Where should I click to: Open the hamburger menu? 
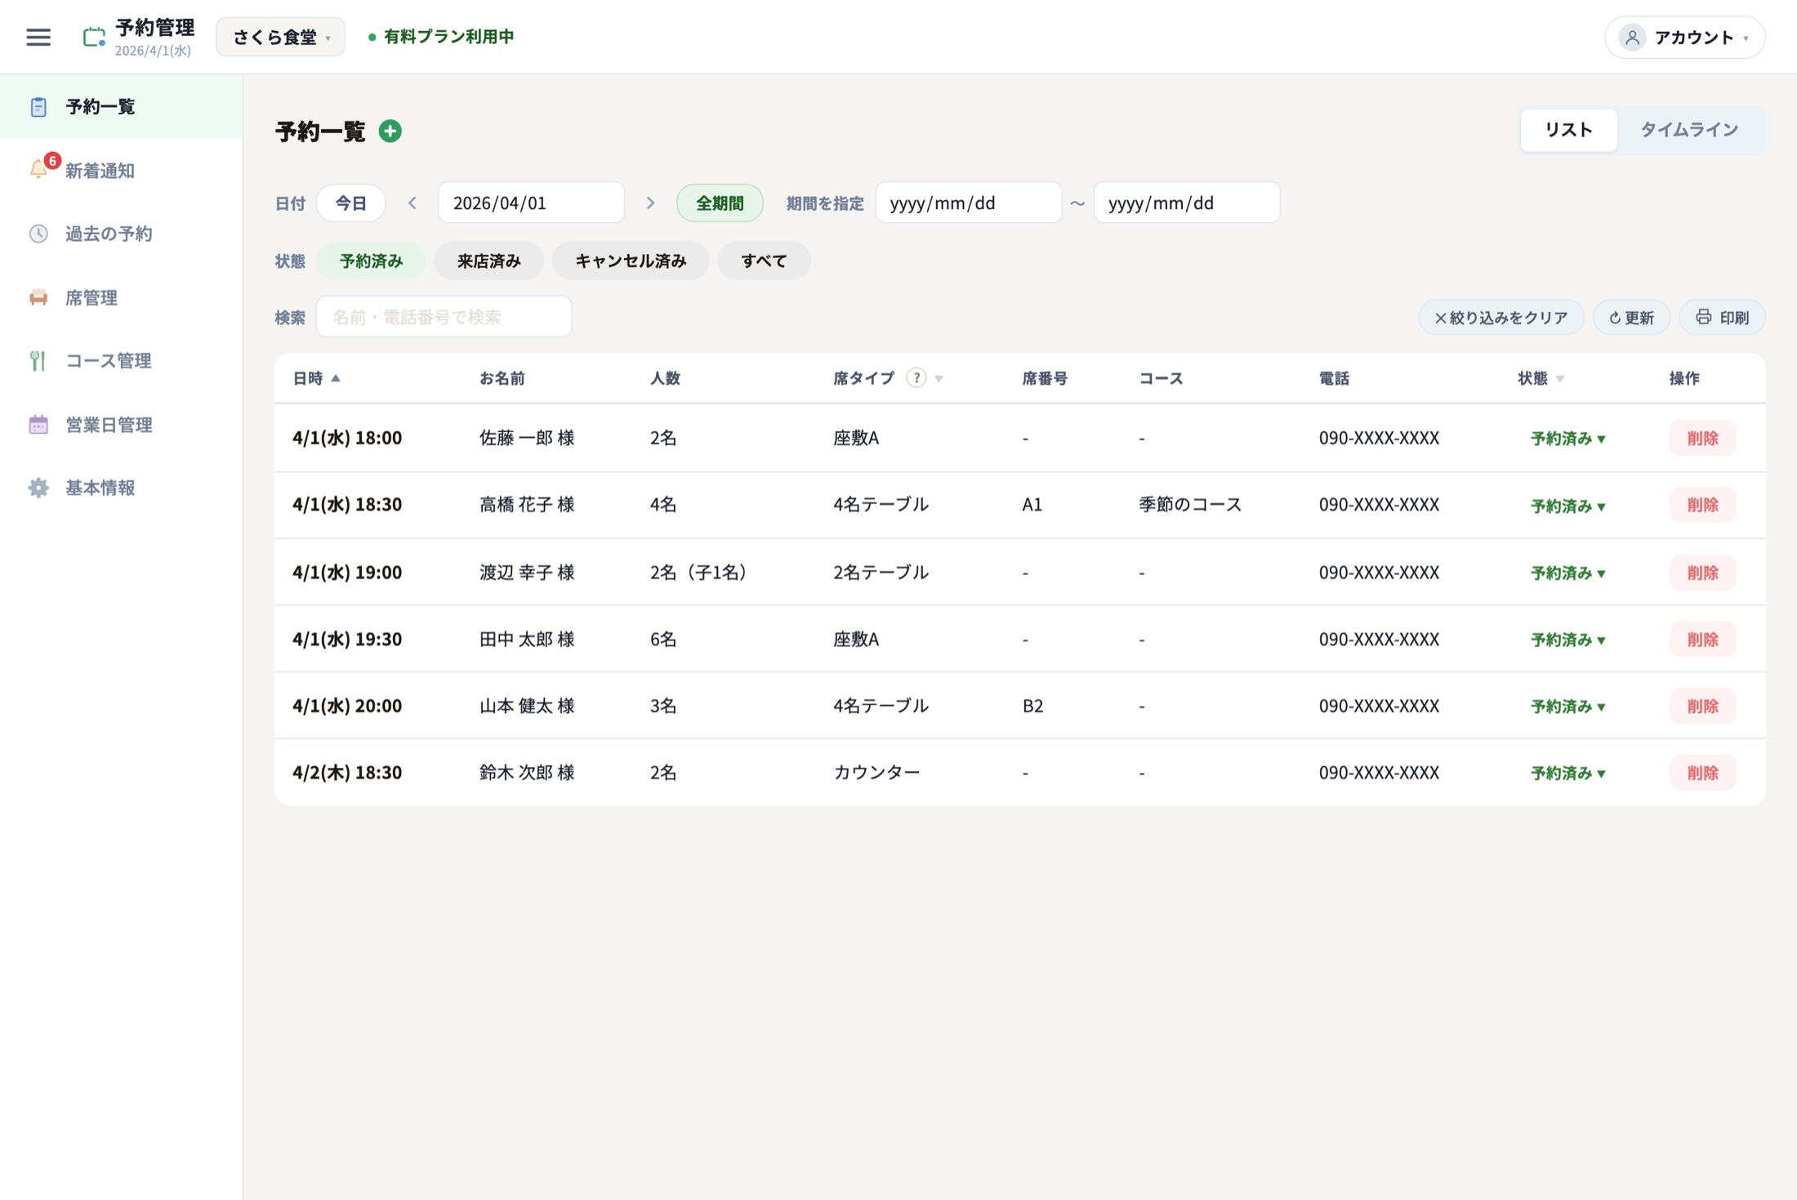point(38,37)
